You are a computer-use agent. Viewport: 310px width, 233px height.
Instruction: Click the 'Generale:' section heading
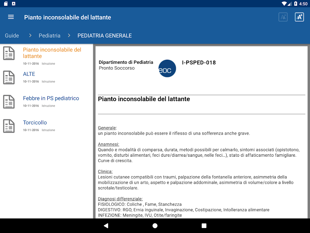[107, 128]
